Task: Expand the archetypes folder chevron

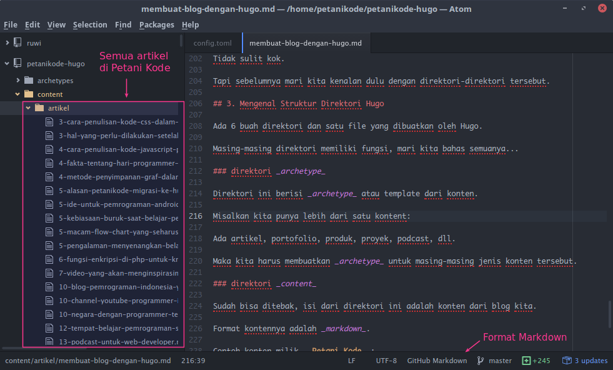Action: point(17,81)
